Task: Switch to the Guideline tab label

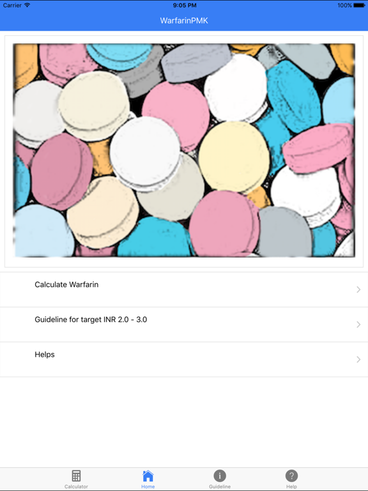Action: point(220,487)
